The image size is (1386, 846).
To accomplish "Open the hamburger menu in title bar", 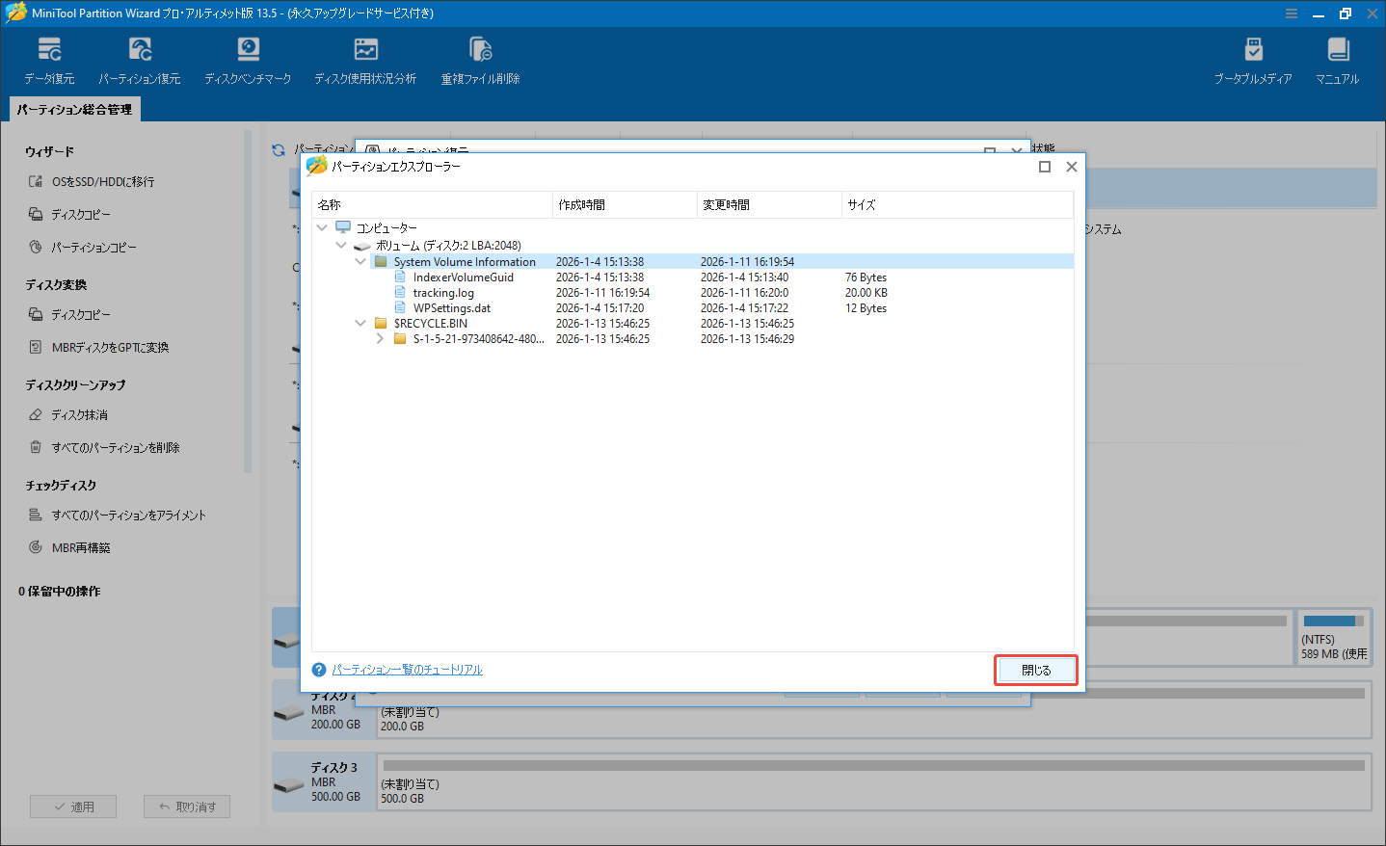I will 1291,13.
